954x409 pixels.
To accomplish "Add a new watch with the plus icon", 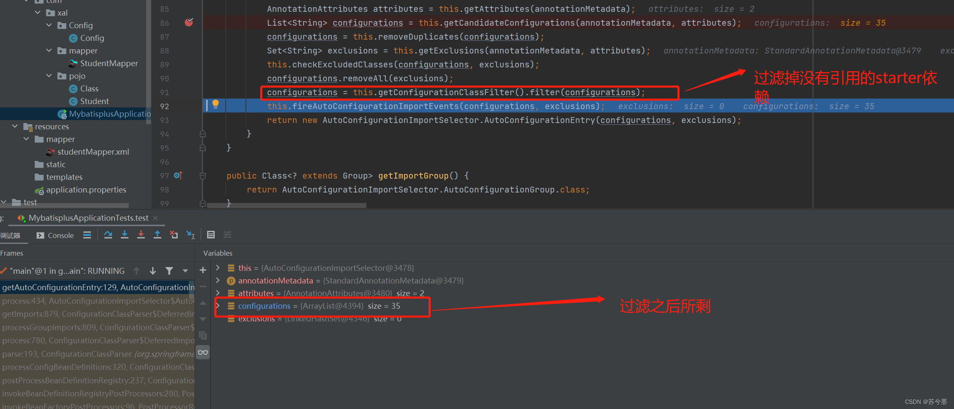I will (203, 270).
